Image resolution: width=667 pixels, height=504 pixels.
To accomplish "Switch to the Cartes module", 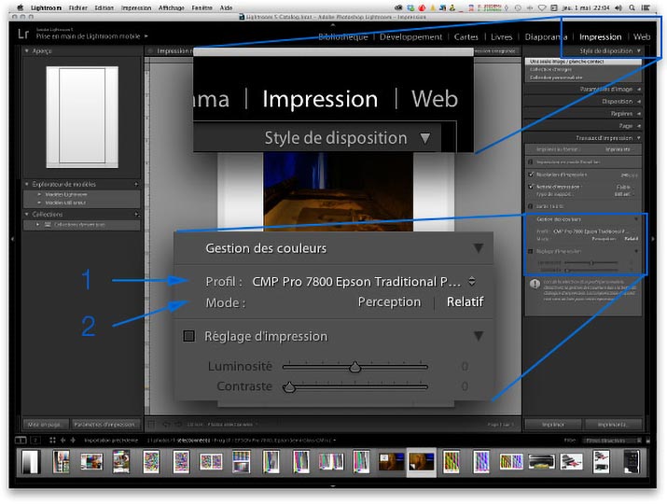I will 466,37.
